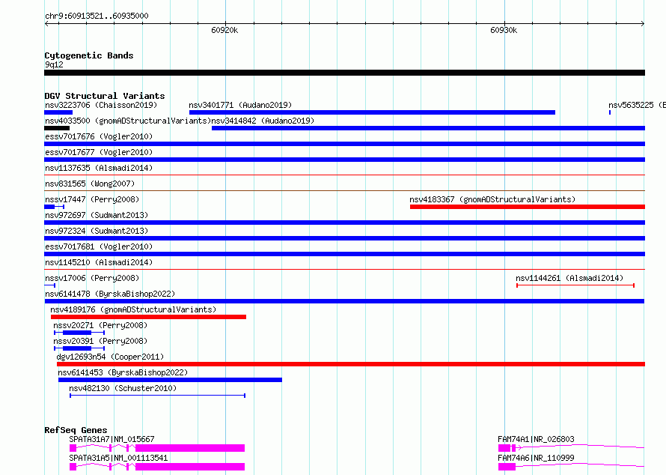Click the Cytogenetic Bands track title
This screenshot has width=666, height=475.
89,55
